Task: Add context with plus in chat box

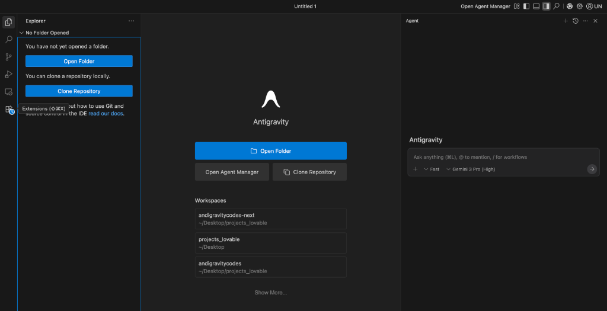Action: pyautogui.click(x=416, y=169)
